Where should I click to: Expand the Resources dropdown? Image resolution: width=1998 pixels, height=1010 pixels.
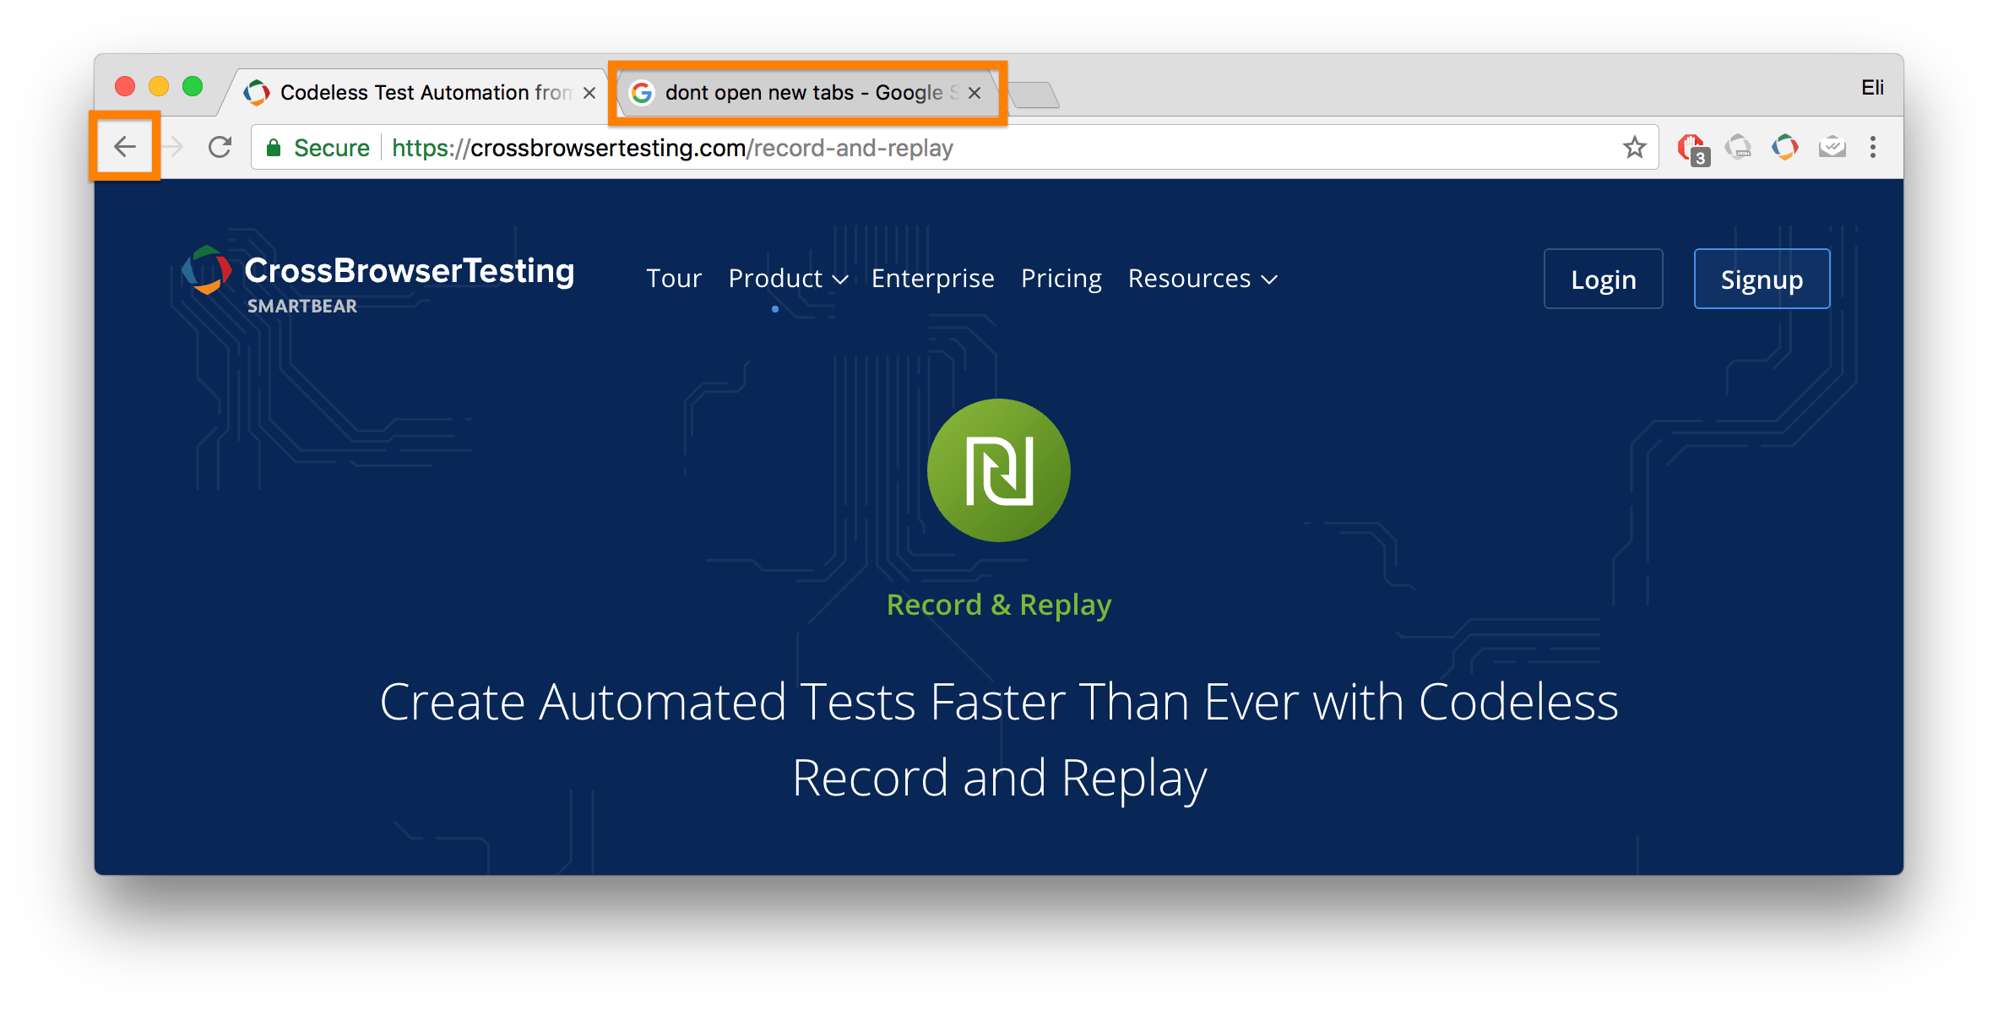(1202, 279)
